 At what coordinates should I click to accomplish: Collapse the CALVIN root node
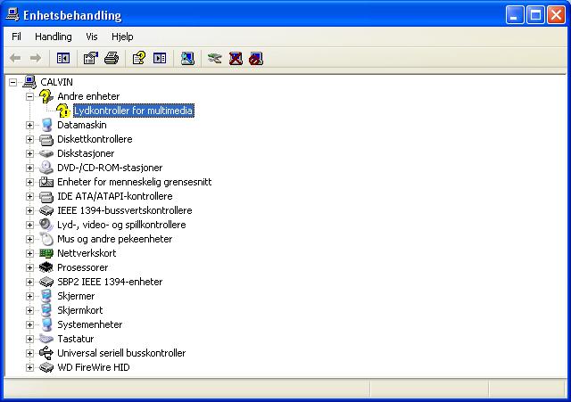pos(12,82)
